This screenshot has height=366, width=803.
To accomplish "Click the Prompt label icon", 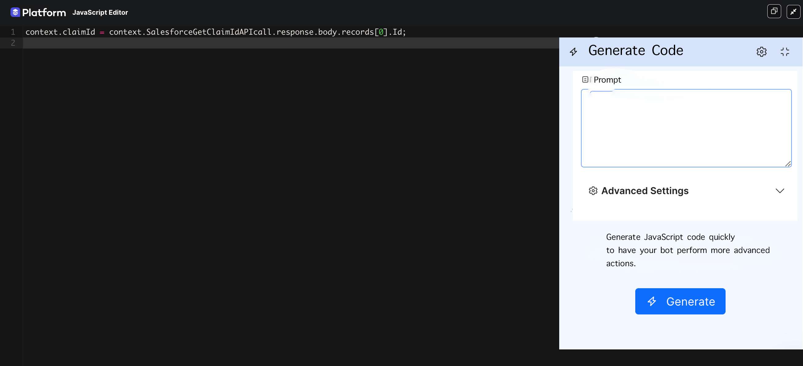I will (585, 80).
